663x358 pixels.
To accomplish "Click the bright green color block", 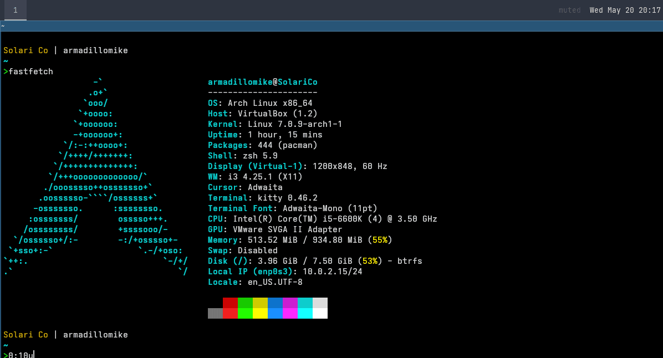I will (245, 313).
